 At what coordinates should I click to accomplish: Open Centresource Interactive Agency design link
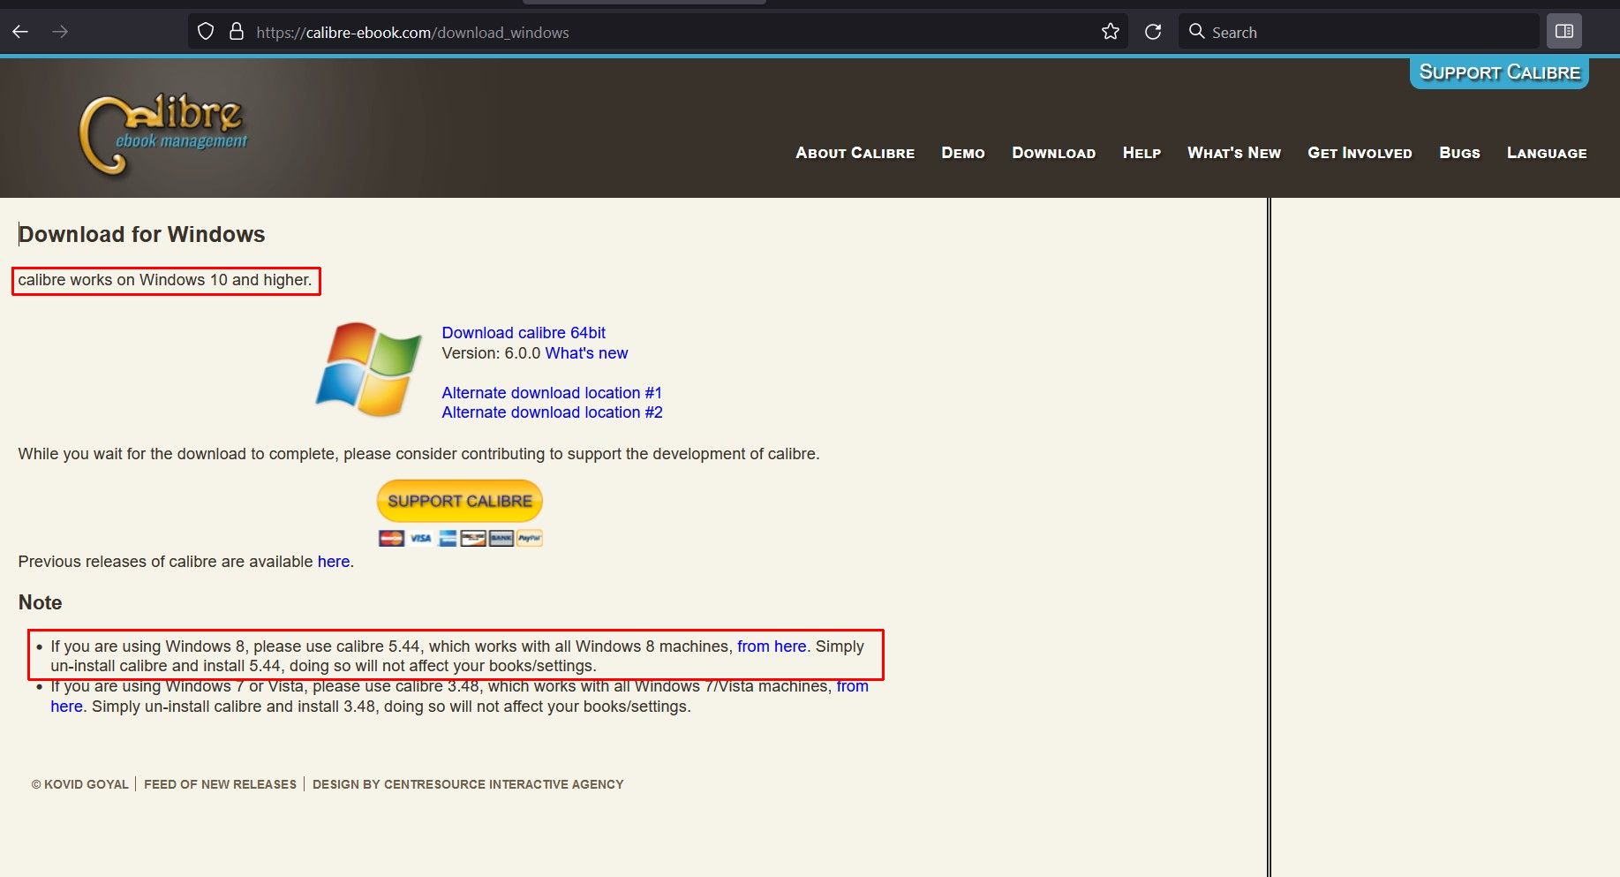pos(468,784)
